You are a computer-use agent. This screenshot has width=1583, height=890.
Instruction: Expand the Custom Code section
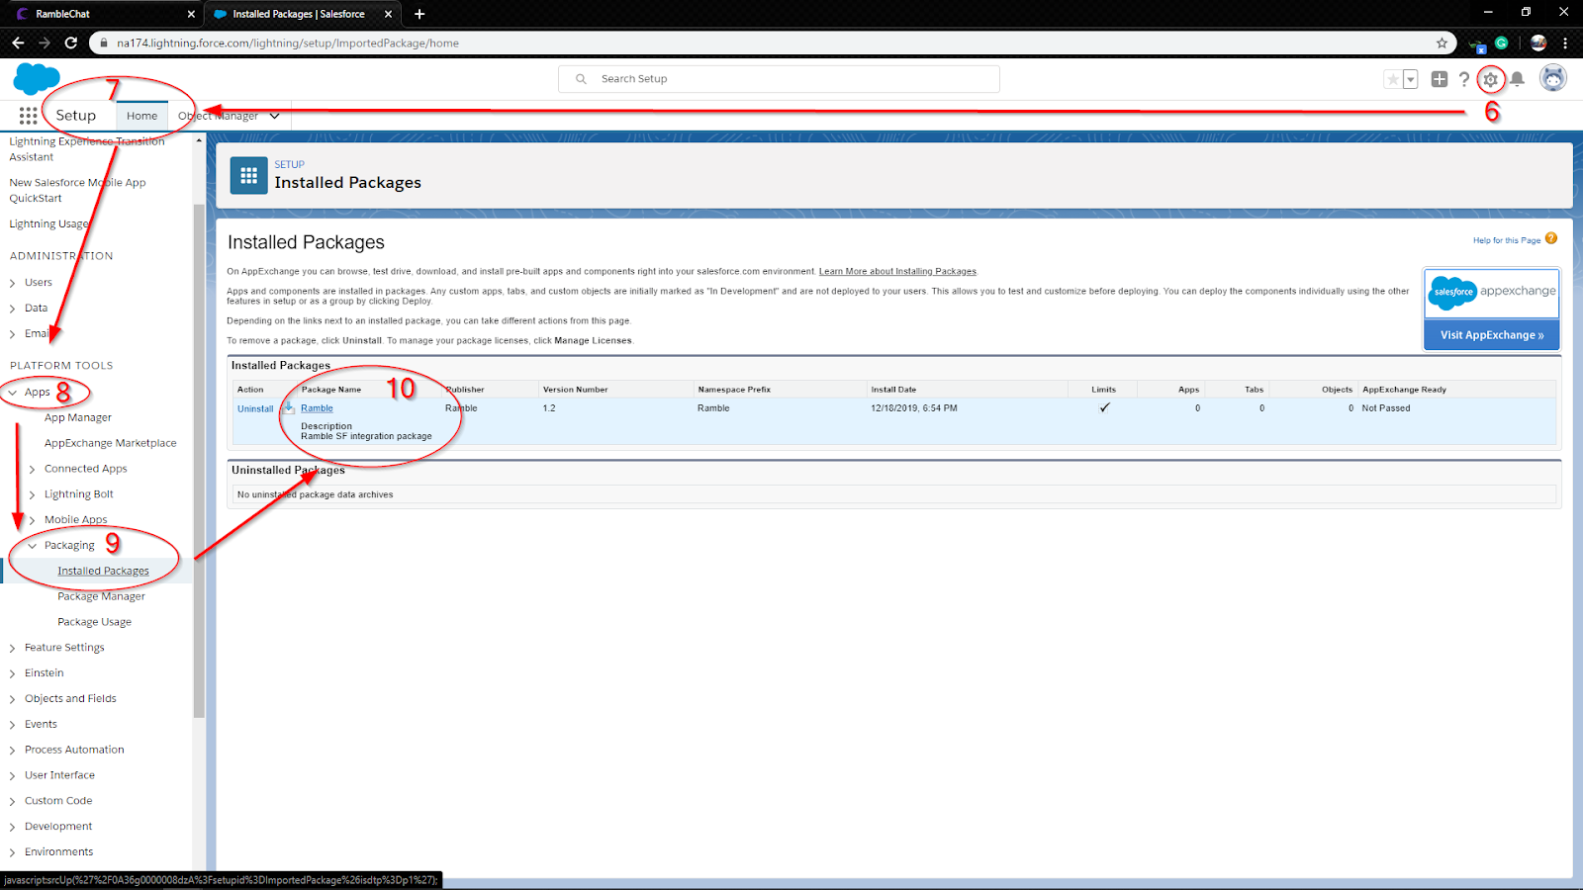pyautogui.click(x=12, y=802)
